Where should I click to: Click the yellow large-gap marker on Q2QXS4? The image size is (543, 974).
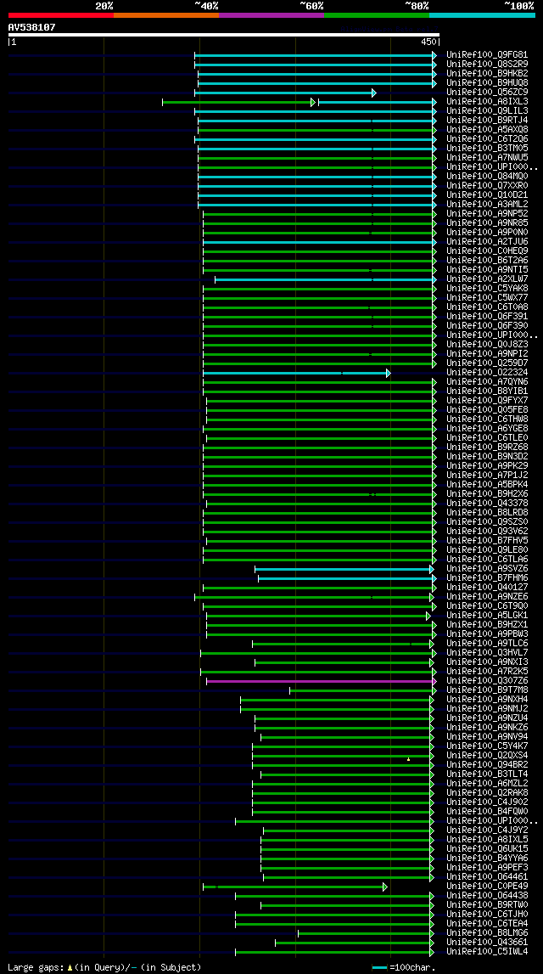coord(408,759)
